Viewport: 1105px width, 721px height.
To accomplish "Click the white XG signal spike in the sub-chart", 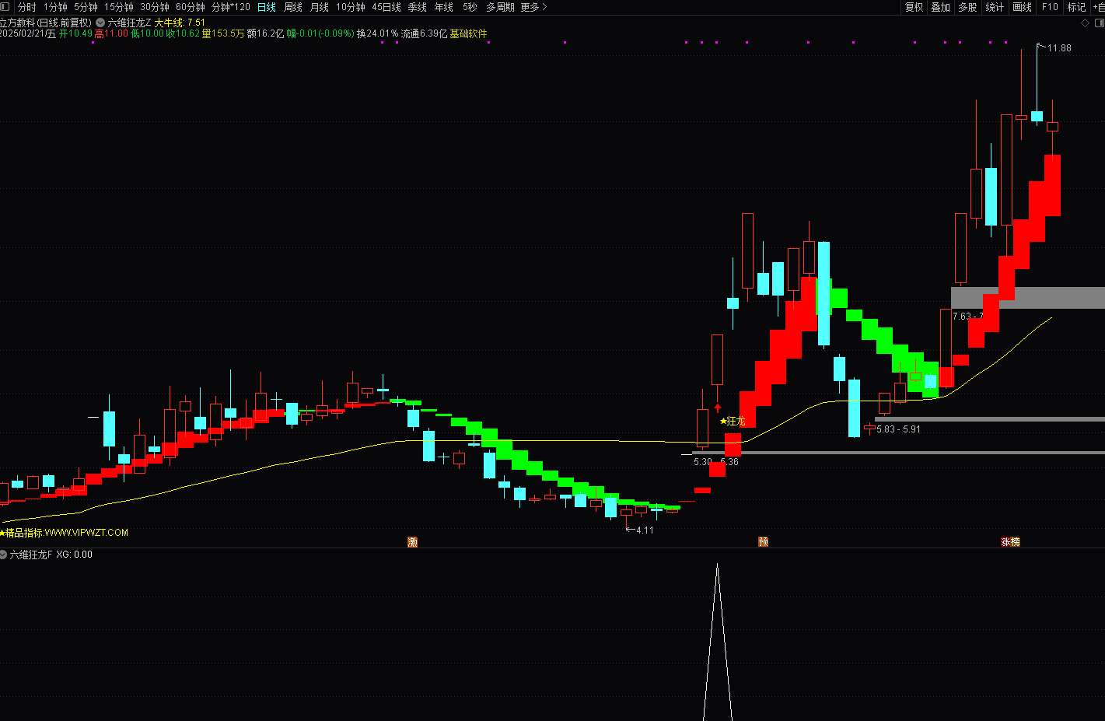I will (x=718, y=642).
